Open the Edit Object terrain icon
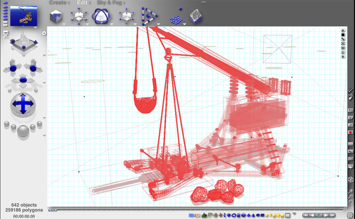Image resolution: width=355 pixels, height=219 pixels. point(196,16)
